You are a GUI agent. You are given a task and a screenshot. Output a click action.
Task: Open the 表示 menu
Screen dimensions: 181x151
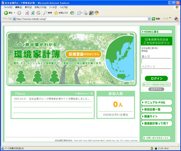(28, 7)
